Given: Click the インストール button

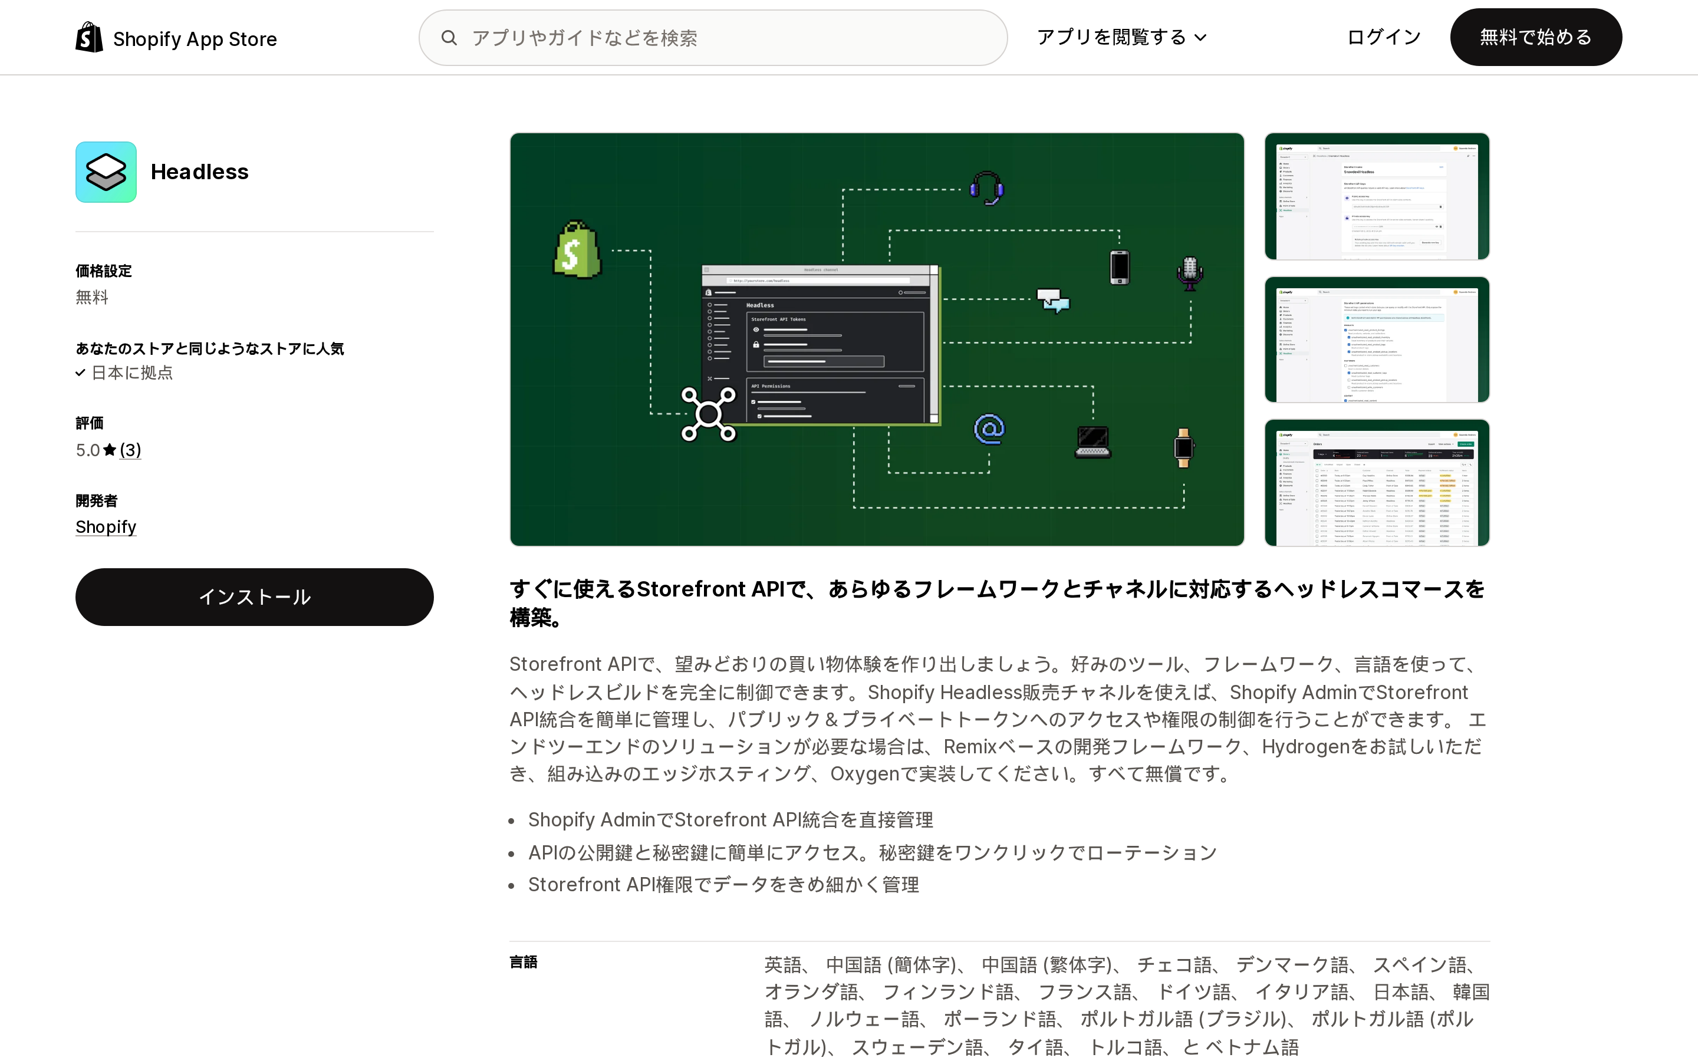Looking at the screenshot, I should click(x=255, y=597).
